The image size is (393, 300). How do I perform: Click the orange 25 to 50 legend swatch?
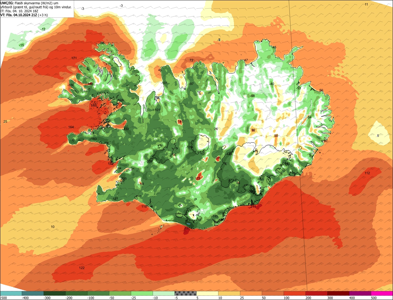(251, 293)
